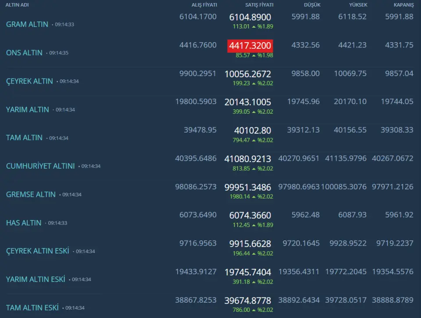Open ÇEYREK ALTIN ESKİ link

click(x=38, y=251)
